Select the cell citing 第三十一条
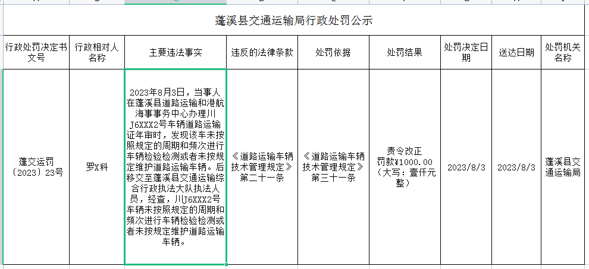The width and height of the screenshot is (589, 269). click(333, 167)
